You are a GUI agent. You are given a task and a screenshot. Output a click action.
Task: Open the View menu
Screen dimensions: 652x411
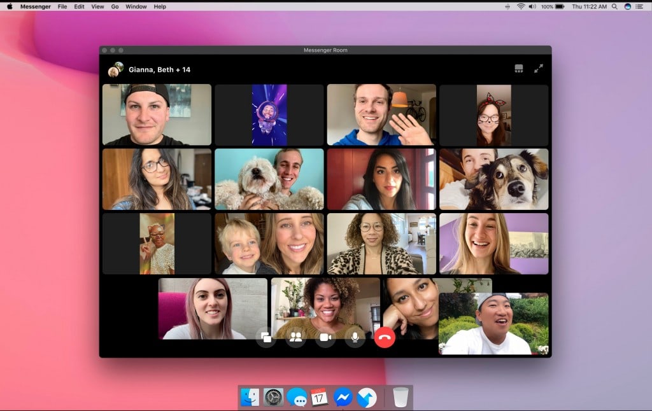pos(97,6)
